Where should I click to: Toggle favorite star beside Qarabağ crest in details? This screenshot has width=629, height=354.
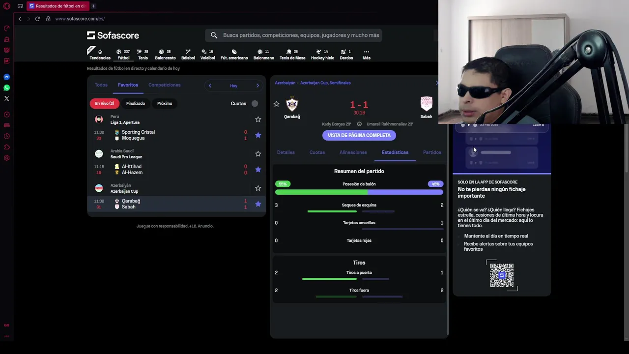coord(276,104)
